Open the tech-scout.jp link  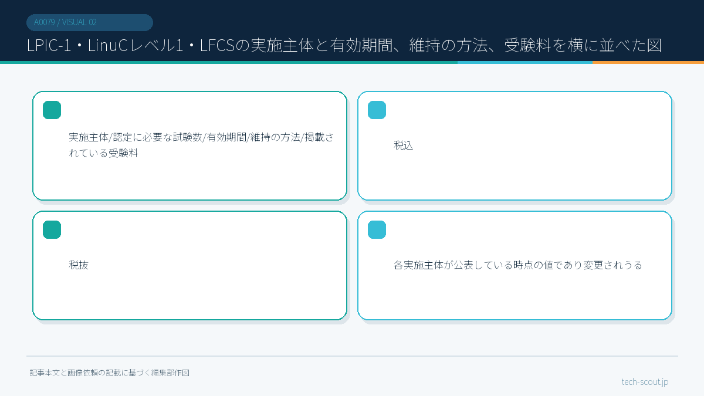tap(645, 382)
